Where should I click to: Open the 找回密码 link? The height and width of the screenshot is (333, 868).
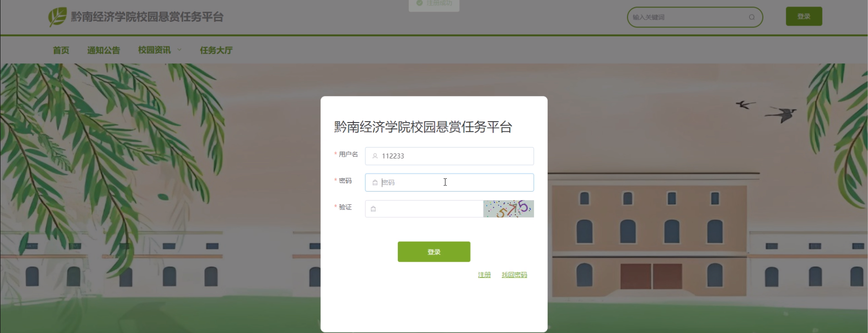pyautogui.click(x=514, y=275)
